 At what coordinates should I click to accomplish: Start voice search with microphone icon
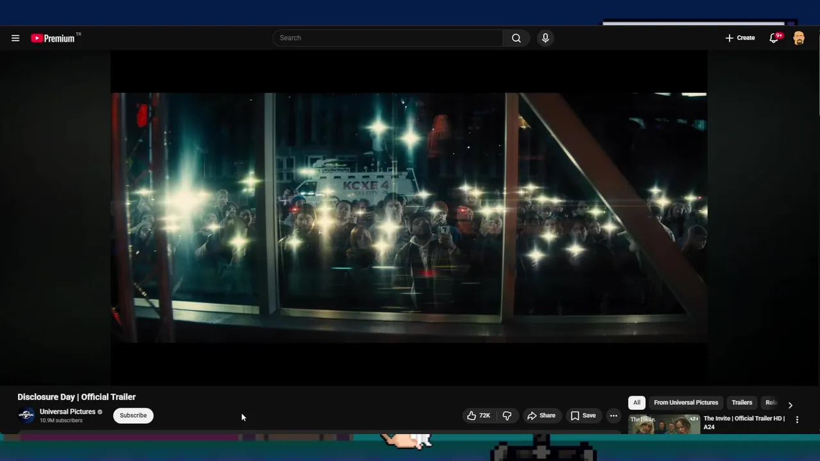coord(545,38)
